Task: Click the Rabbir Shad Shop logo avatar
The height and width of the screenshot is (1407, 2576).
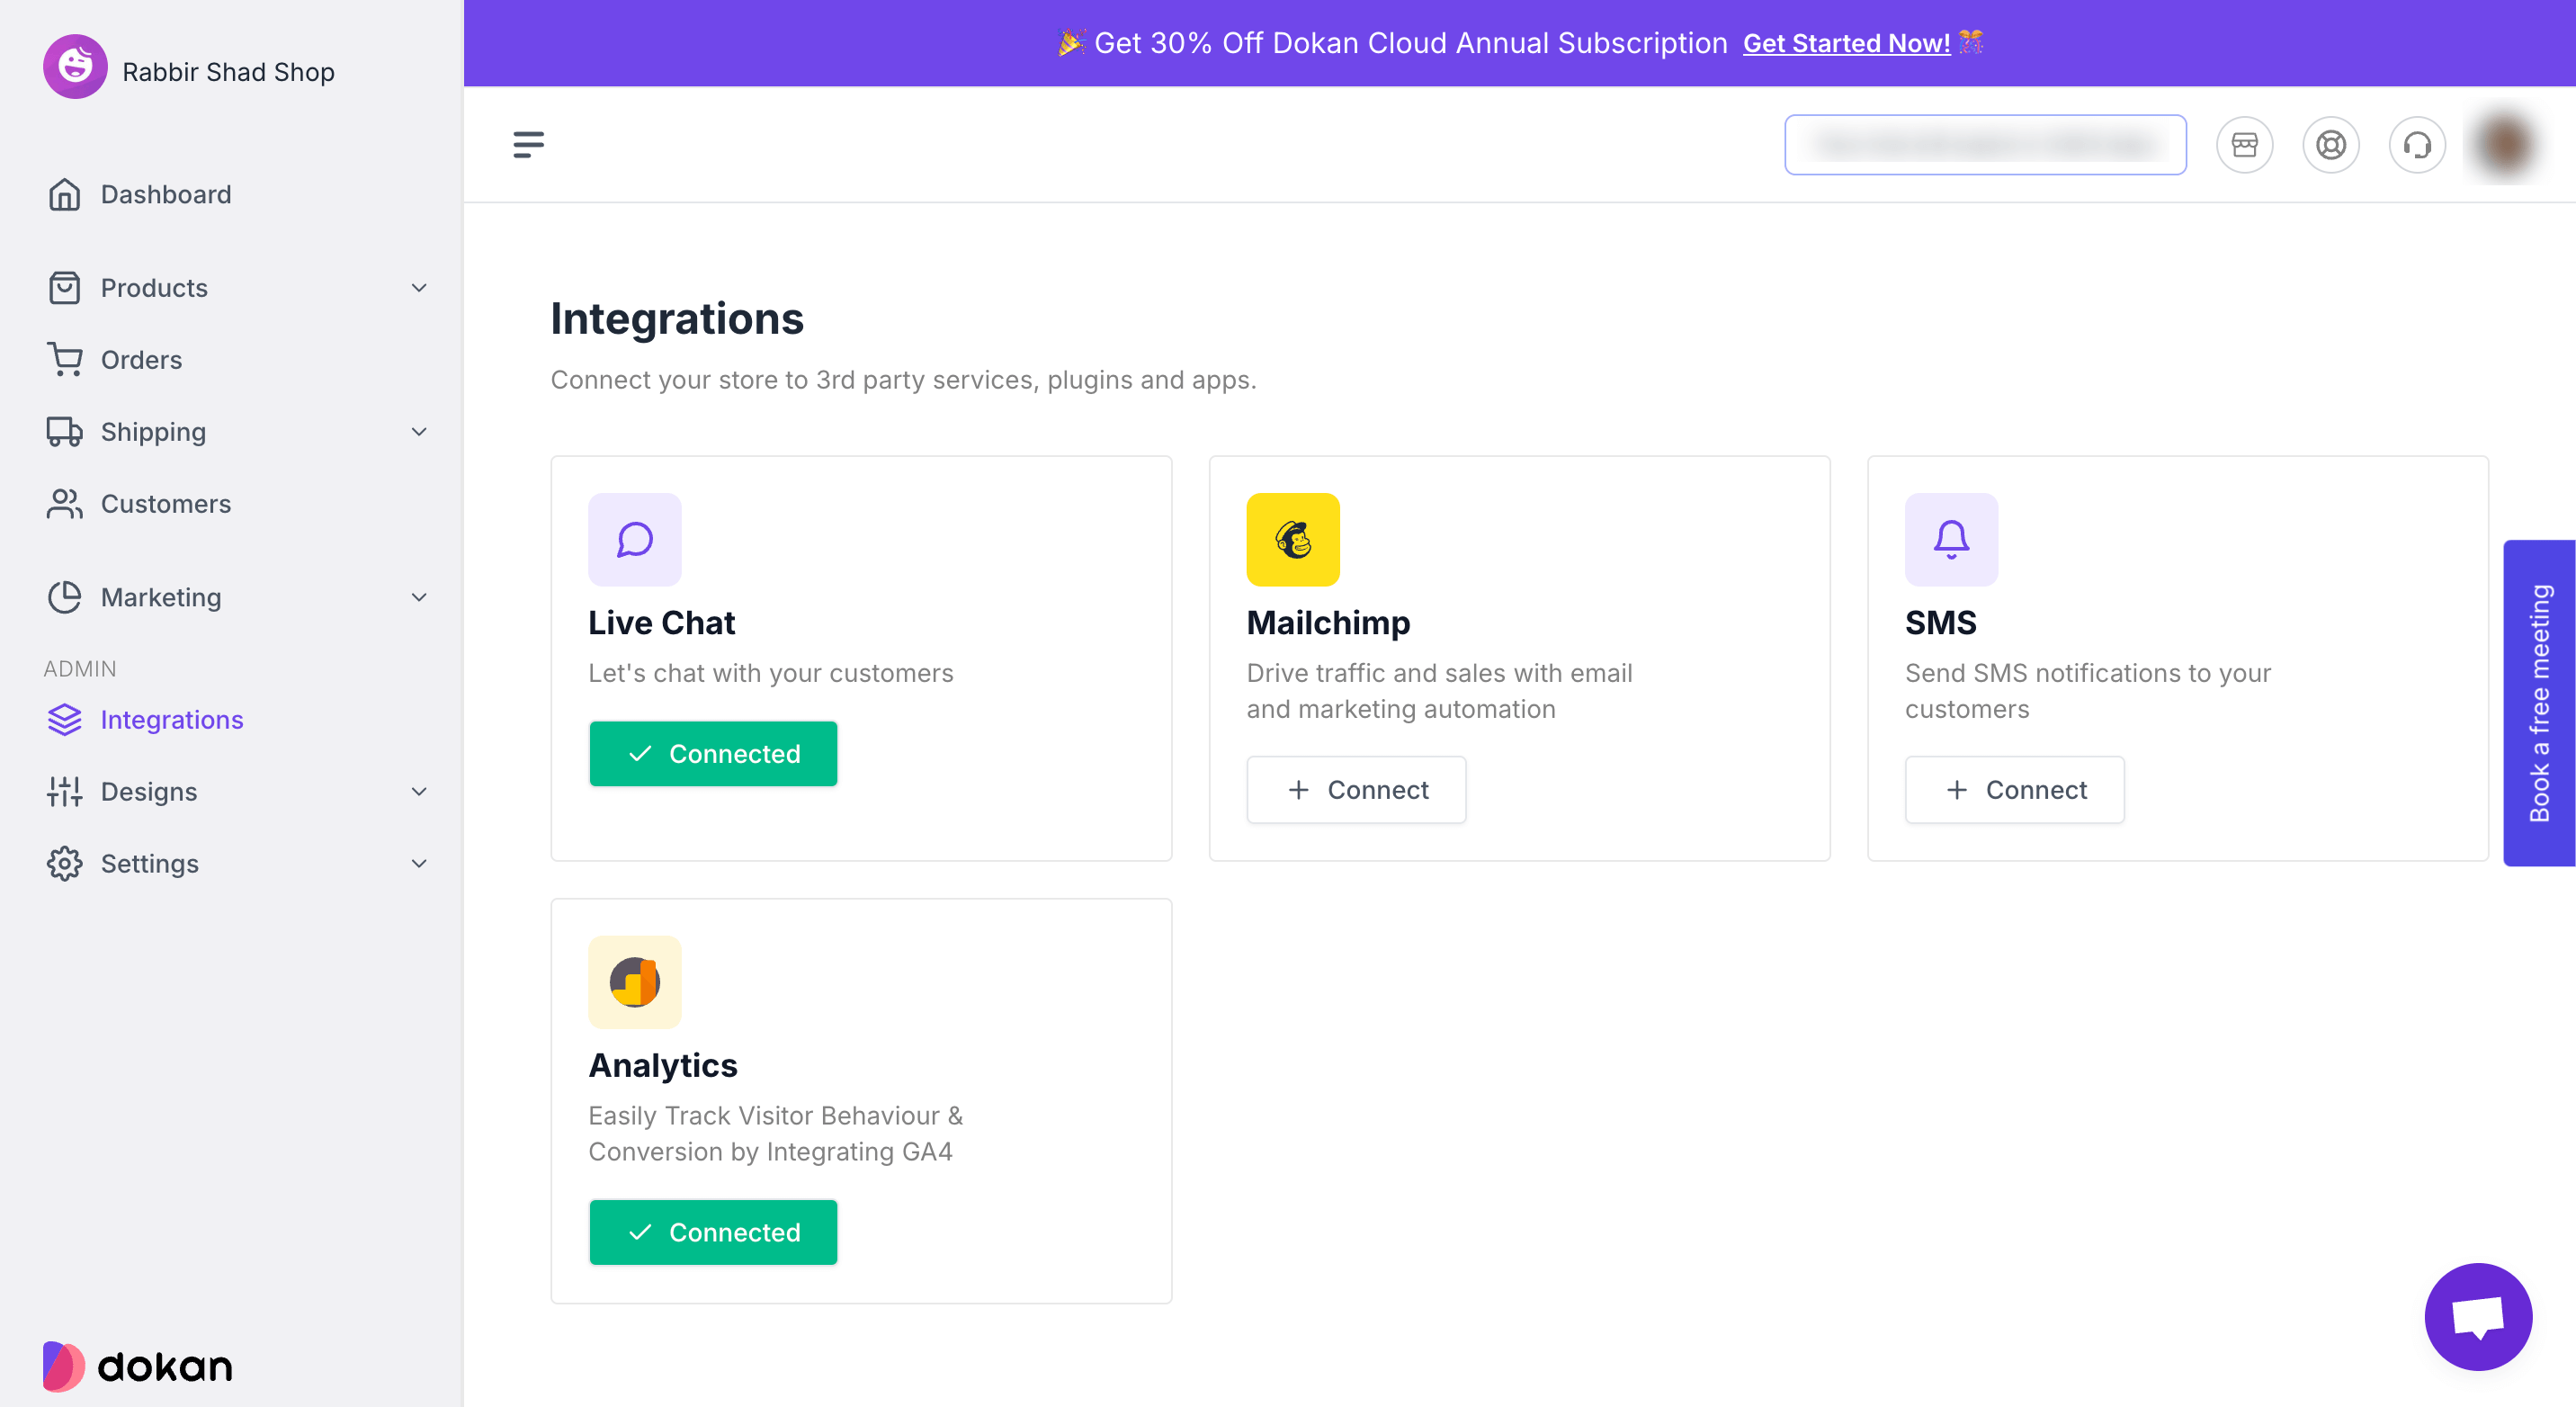Action: pyautogui.click(x=75, y=68)
